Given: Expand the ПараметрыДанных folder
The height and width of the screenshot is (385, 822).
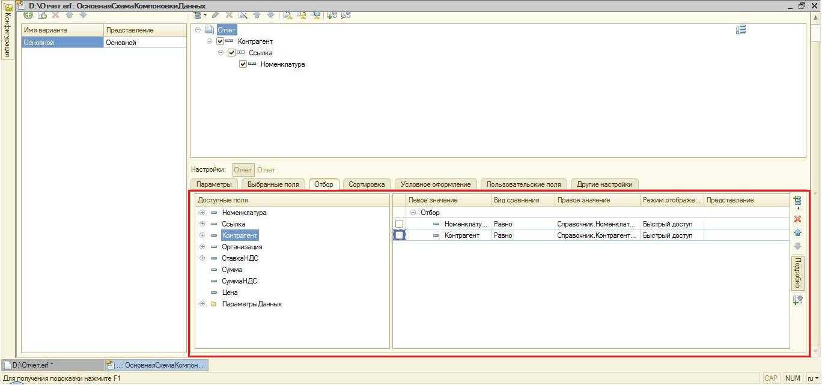Looking at the screenshot, I should point(202,304).
